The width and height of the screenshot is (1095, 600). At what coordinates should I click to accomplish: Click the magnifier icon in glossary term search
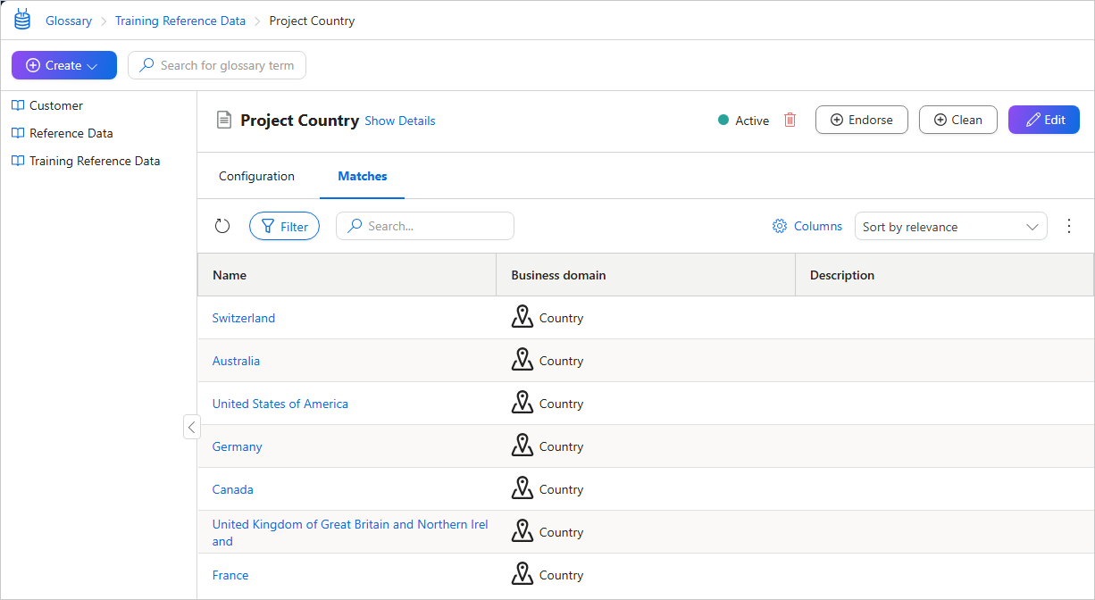click(x=146, y=65)
